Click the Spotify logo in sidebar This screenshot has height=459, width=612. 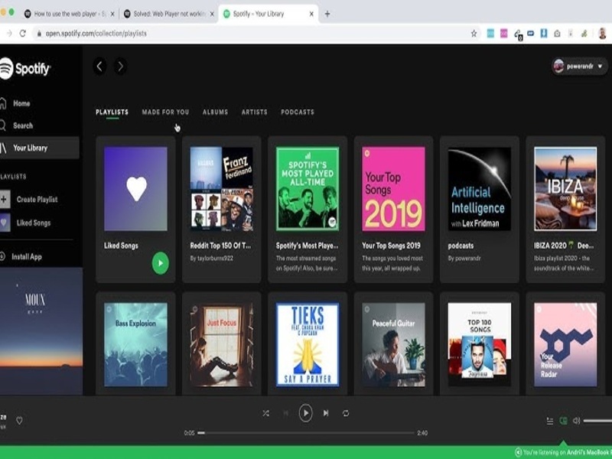[x=25, y=69]
